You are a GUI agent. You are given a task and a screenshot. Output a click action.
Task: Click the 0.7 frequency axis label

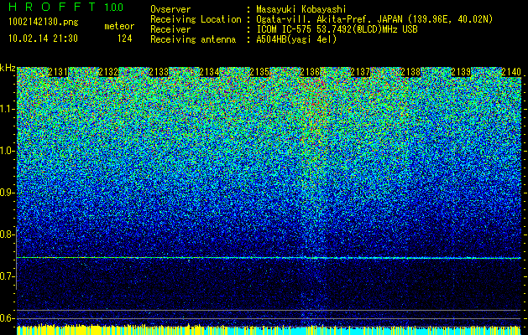[7, 276]
